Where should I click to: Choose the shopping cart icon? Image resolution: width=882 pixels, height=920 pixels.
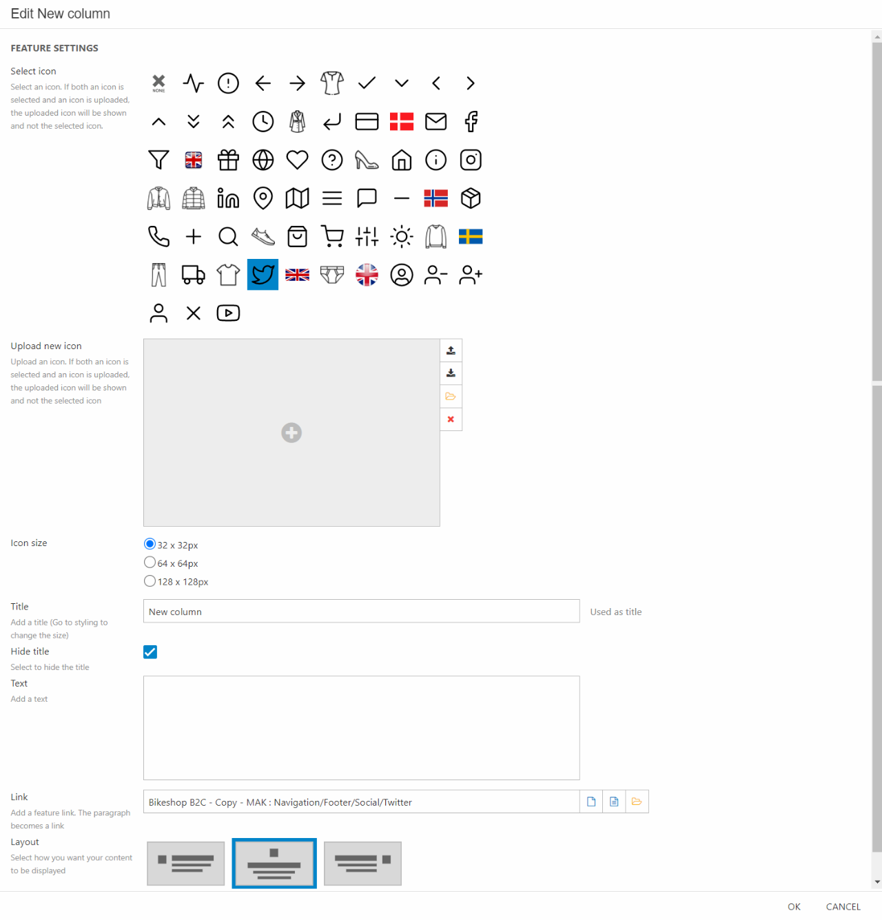pyautogui.click(x=332, y=237)
